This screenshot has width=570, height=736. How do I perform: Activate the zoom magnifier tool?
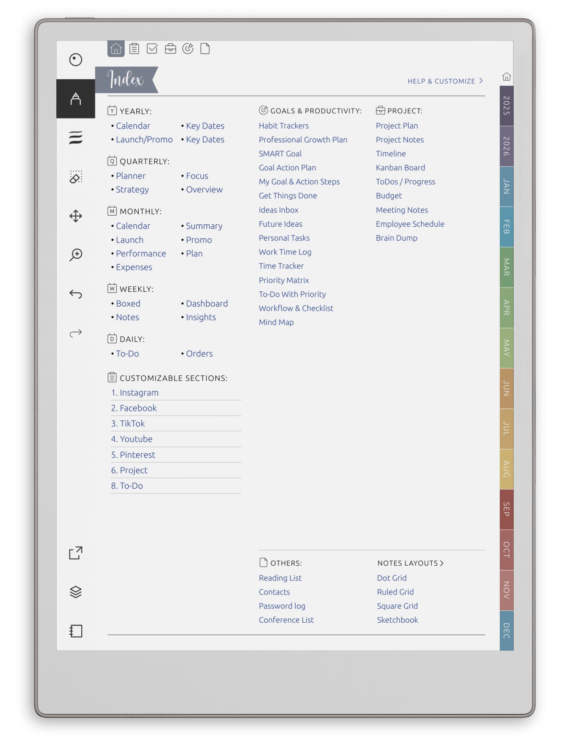click(x=76, y=255)
